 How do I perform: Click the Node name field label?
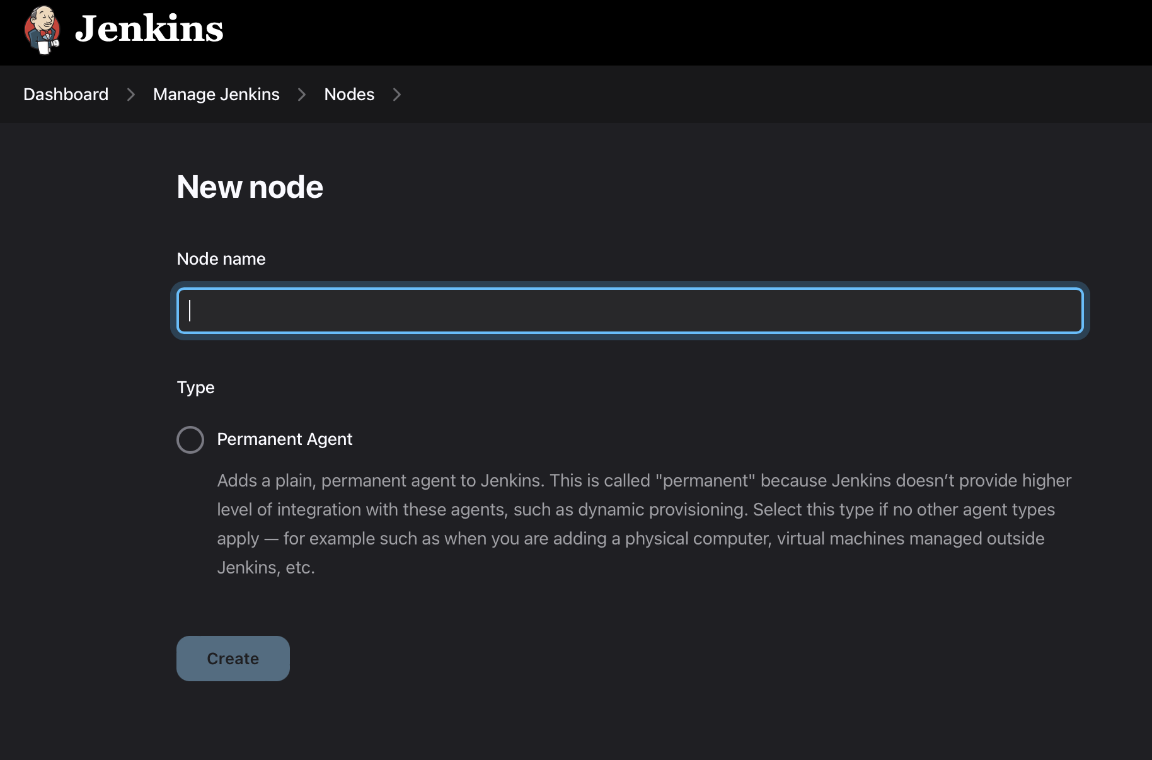tap(221, 258)
